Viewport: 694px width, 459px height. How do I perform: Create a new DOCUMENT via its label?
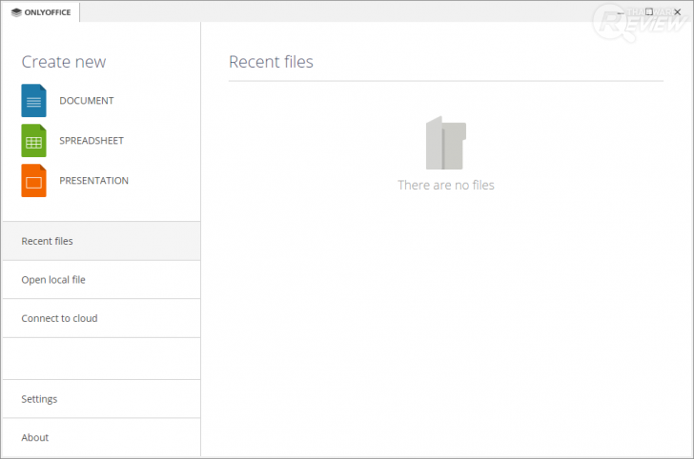(x=87, y=101)
